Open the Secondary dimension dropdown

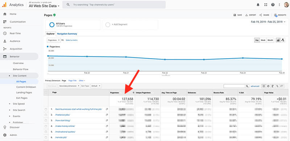click(x=69, y=86)
